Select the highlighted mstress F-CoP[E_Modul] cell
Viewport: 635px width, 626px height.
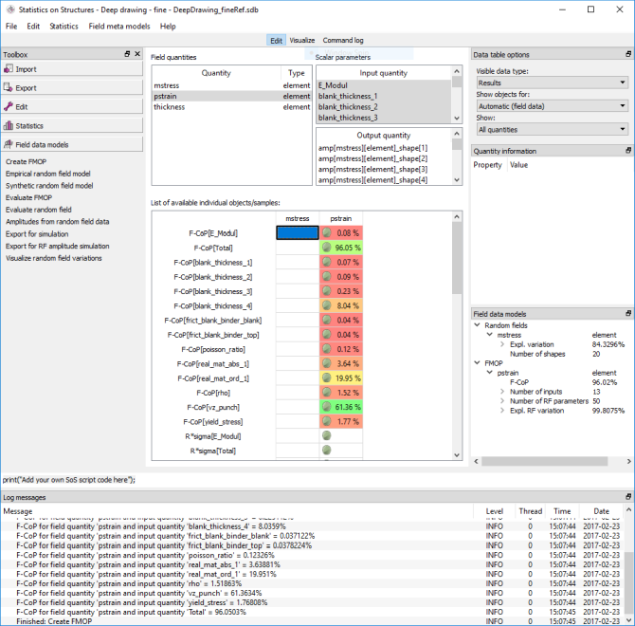pos(297,232)
